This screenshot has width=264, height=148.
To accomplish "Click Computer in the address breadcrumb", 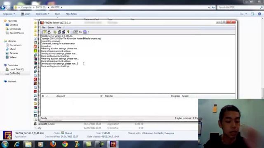I will (26, 7).
